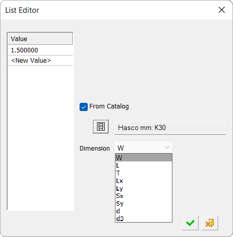Viewport: 233px width, 237px height.
Task: Open the catalog browser icon button
Action: (x=101, y=126)
